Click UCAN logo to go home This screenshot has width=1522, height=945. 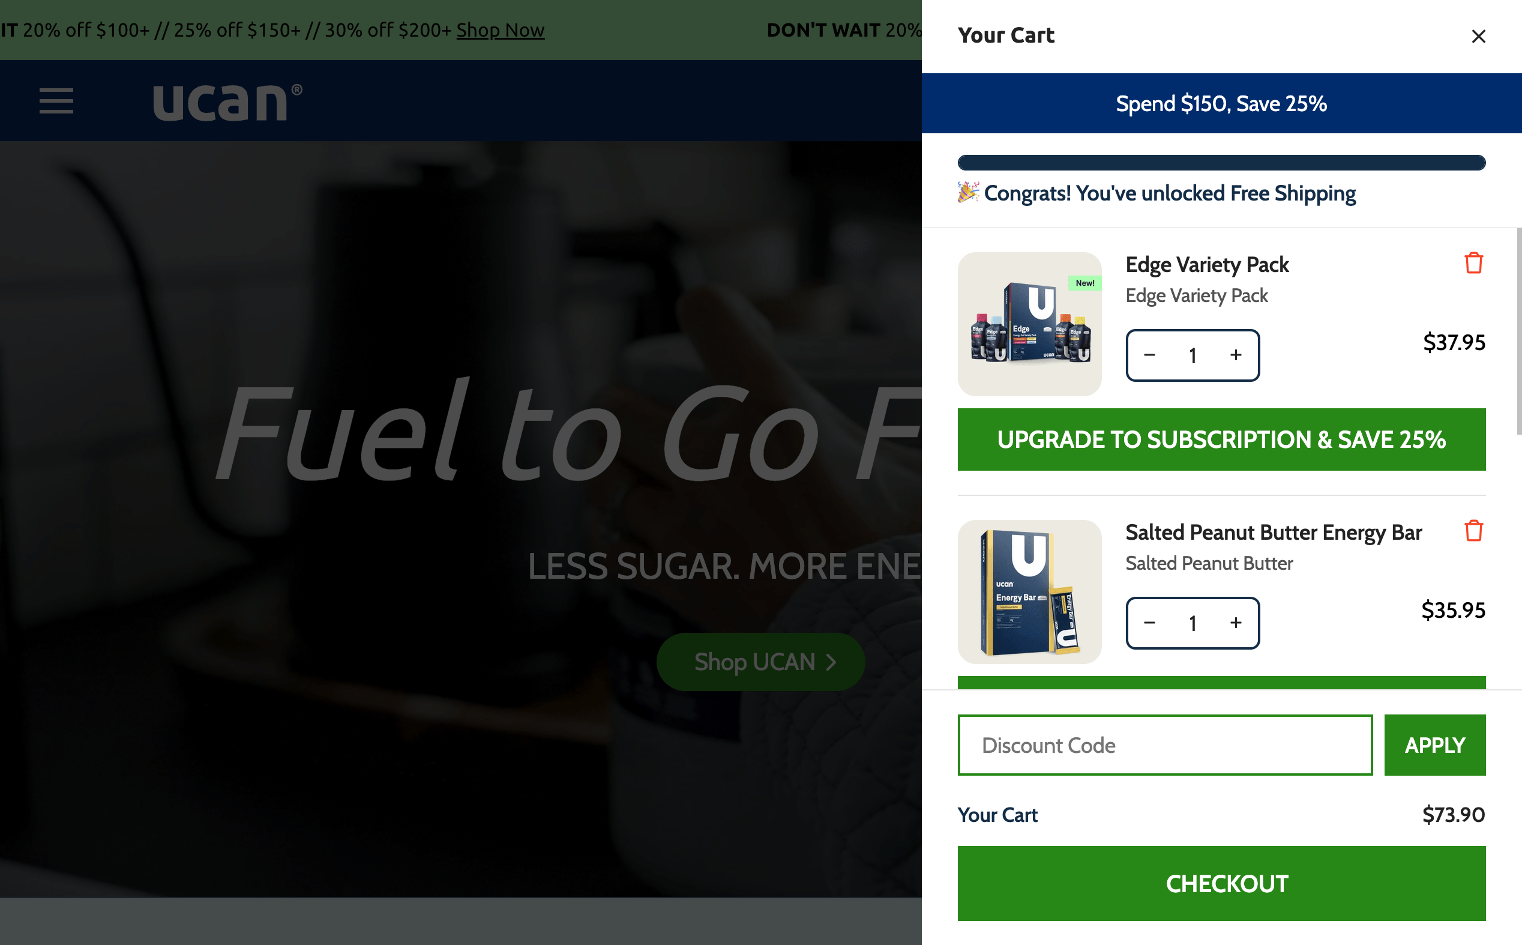[x=225, y=100]
